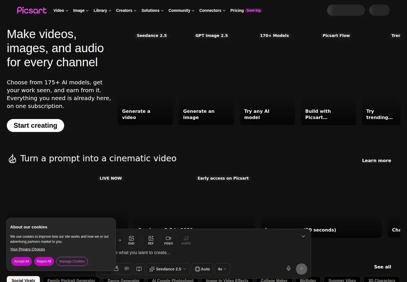
Task: Select the 3D Characters tab
Action: coord(382,280)
